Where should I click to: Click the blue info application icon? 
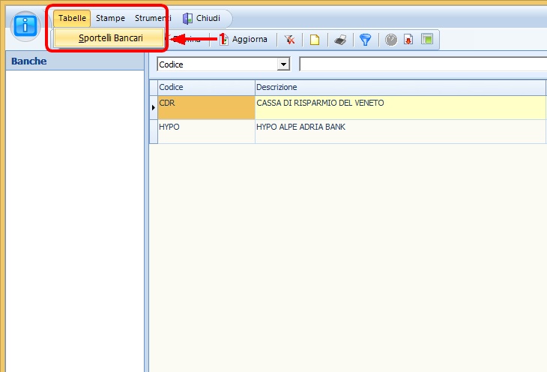tap(26, 25)
